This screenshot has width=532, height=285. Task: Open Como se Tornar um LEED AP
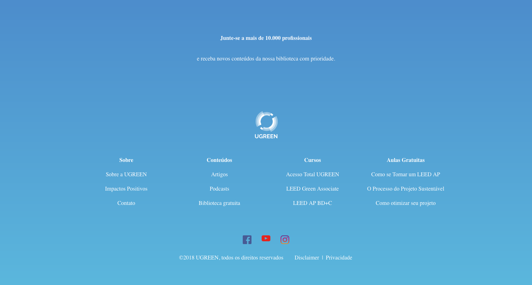click(x=405, y=174)
